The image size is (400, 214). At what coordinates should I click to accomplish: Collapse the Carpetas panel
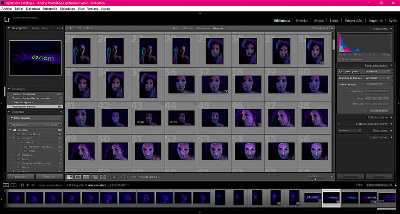pos(9,112)
